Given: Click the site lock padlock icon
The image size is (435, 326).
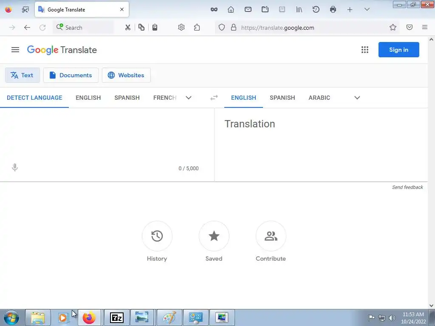Looking at the screenshot, I should (x=234, y=28).
